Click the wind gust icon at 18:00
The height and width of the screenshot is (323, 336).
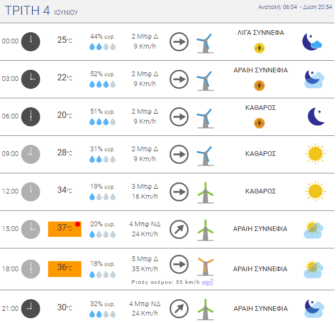(208, 282)
